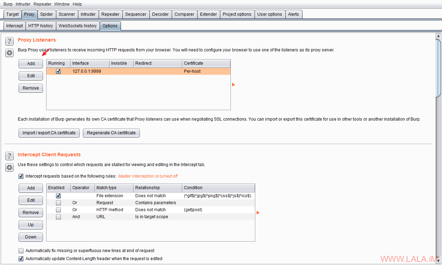This screenshot has height=265, width=442.
Task: Click the Invisible column header
Action: tap(121, 63)
